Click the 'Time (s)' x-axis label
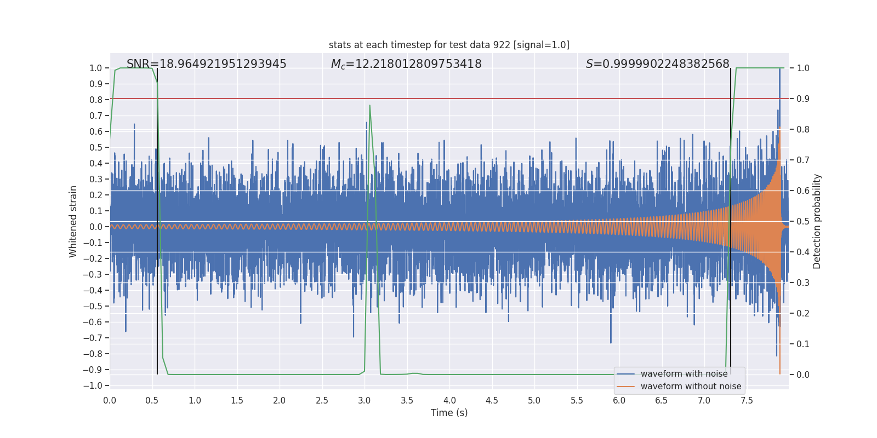Screen dimensions: 877x438 tap(449, 413)
